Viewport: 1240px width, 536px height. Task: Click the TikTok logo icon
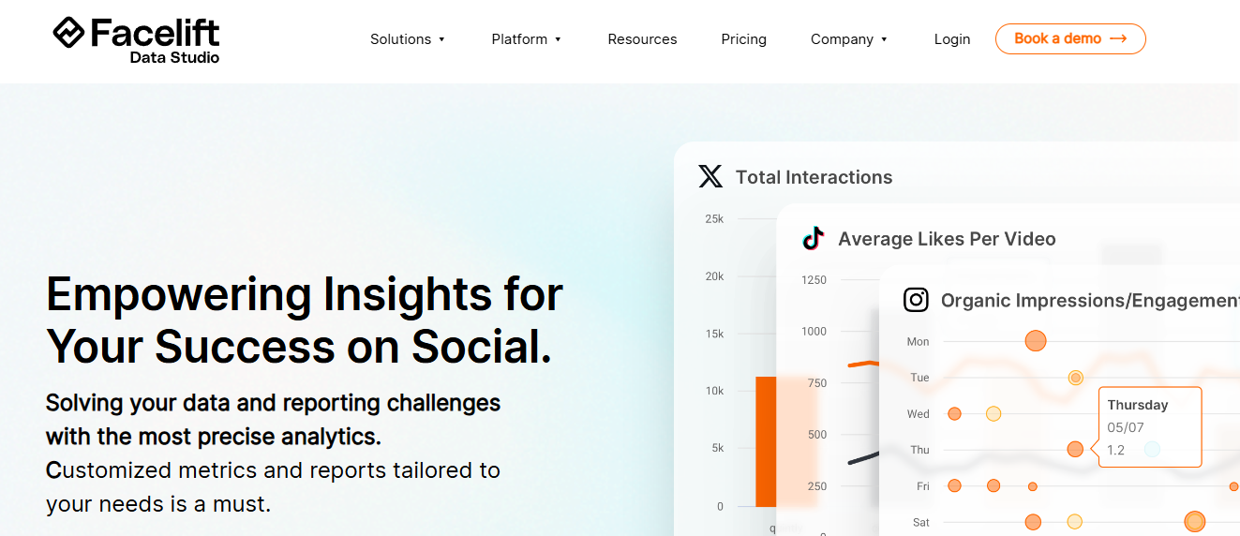813,238
